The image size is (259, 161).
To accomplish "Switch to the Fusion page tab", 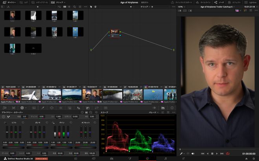I will (130, 159).
